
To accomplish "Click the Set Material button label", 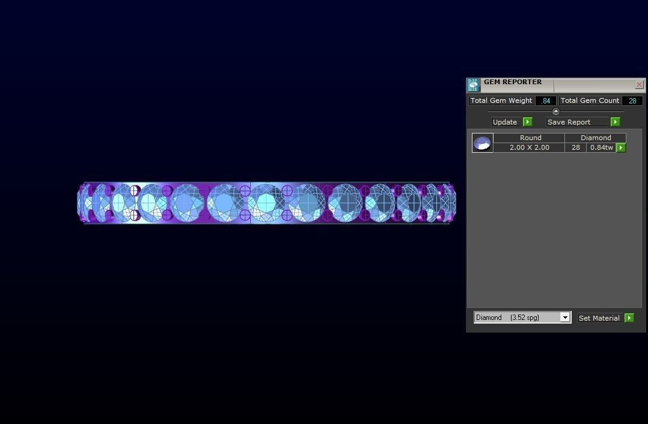I will click(x=601, y=318).
